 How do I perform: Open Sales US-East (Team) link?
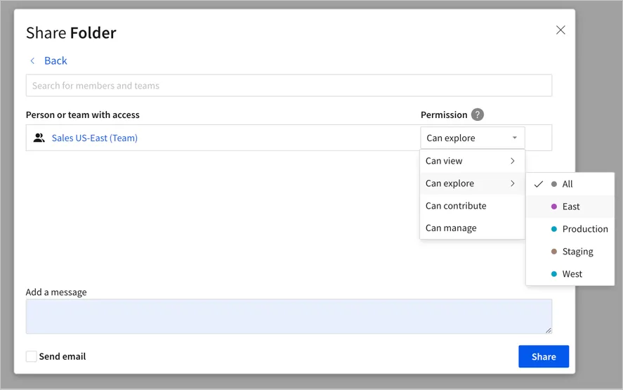[x=95, y=138]
